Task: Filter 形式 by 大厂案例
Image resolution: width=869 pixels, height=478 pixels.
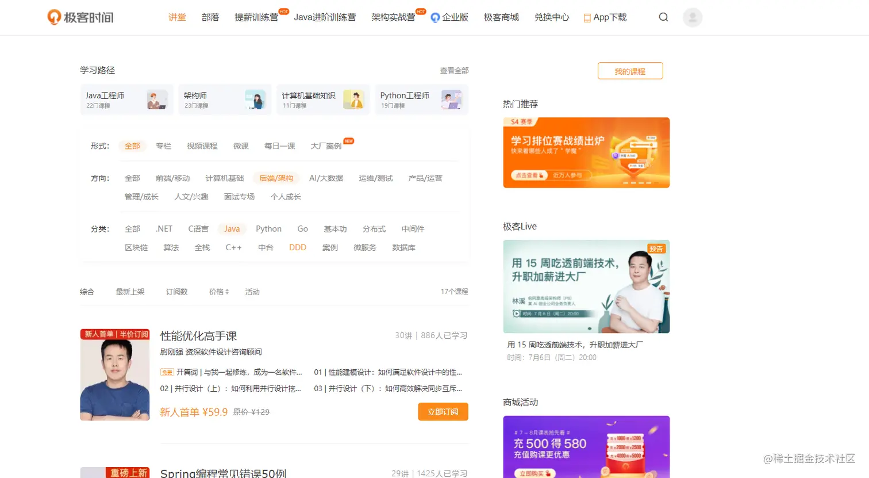Action: pyautogui.click(x=326, y=146)
